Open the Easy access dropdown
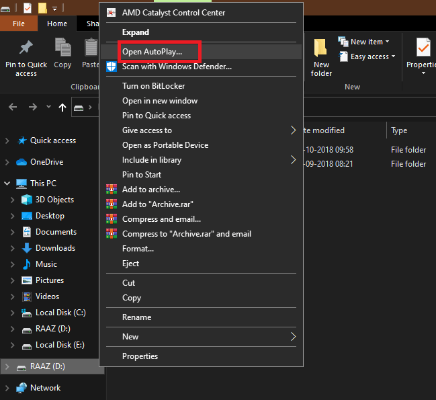The height and width of the screenshot is (400, 436). 367,56
